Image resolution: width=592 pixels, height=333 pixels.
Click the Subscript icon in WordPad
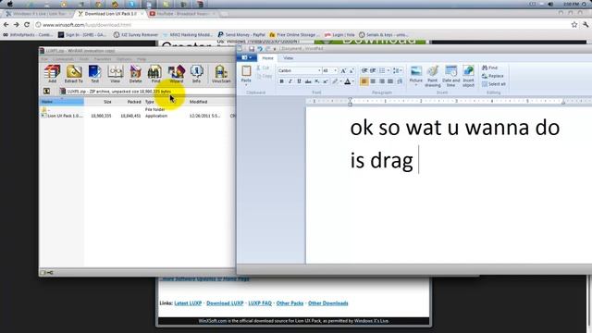click(x=317, y=81)
